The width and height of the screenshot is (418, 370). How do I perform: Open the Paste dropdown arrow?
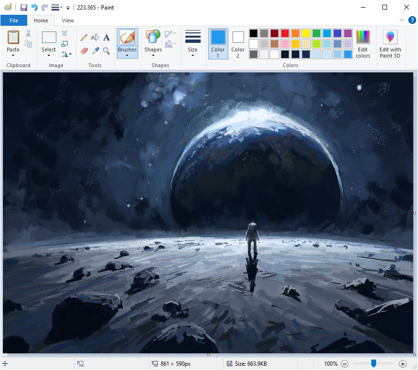[13, 55]
